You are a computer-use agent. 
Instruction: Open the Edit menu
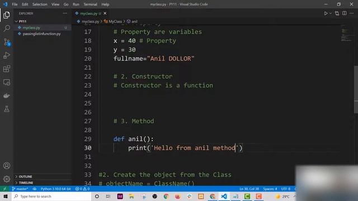point(25,4)
